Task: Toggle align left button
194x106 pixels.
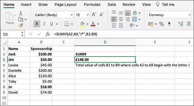Action: tap(114, 19)
